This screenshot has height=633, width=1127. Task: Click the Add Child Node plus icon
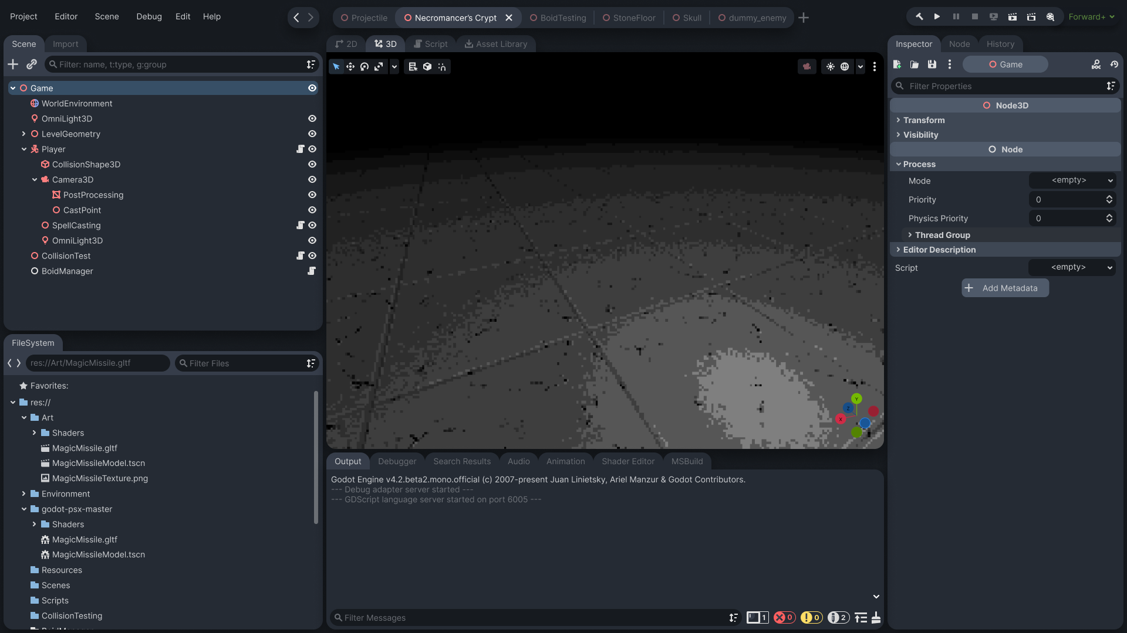[13, 64]
